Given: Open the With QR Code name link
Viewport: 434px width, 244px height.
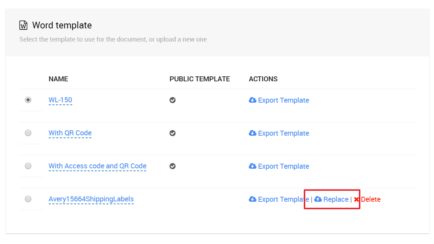Looking at the screenshot, I should [x=70, y=133].
